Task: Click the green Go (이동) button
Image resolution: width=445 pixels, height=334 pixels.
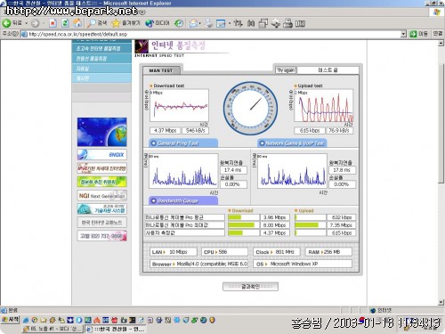Action: tap(418, 34)
